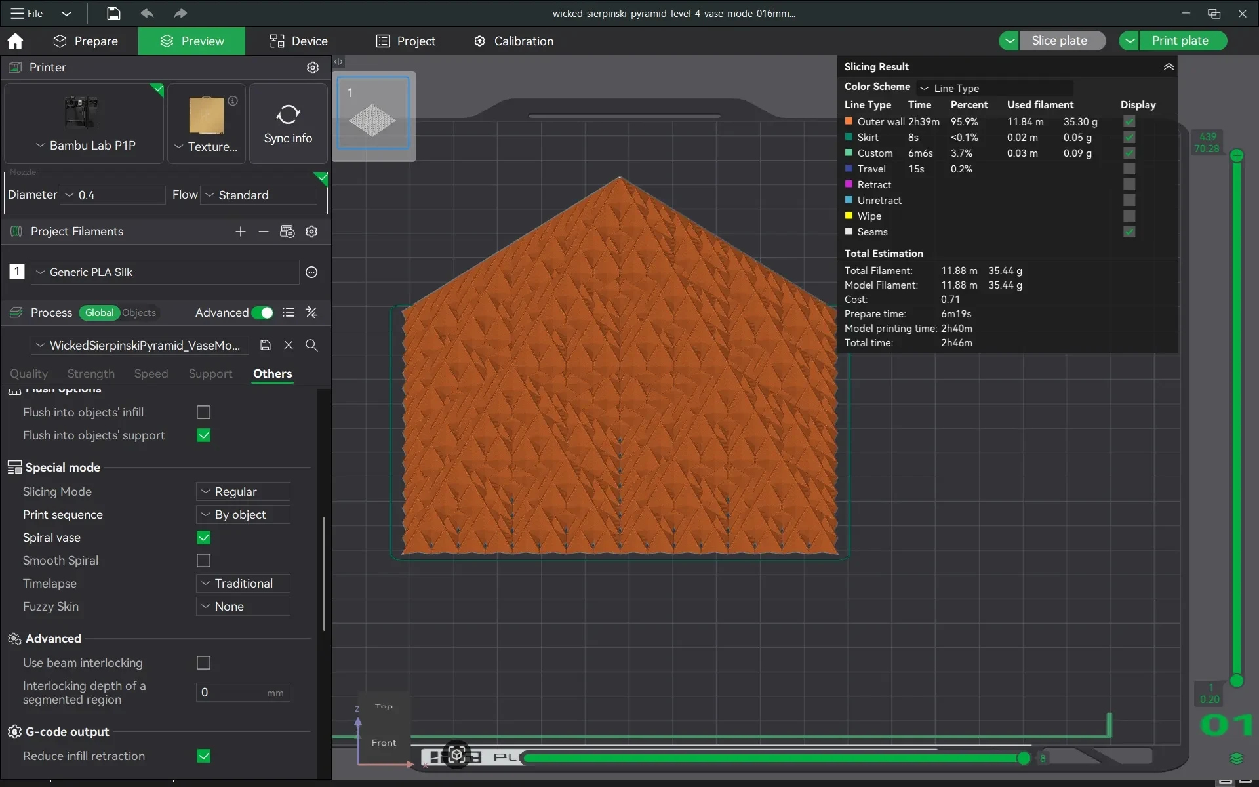This screenshot has height=787, width=1259.
Task: Click the Redo arrow icon
Action: (180, 13)
